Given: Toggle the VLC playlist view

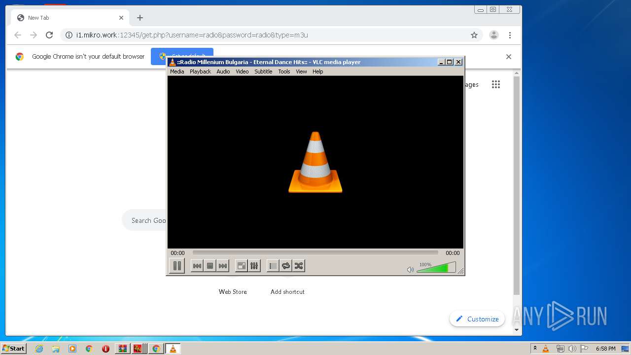Looking at the screenshot, I should point(273,266).
